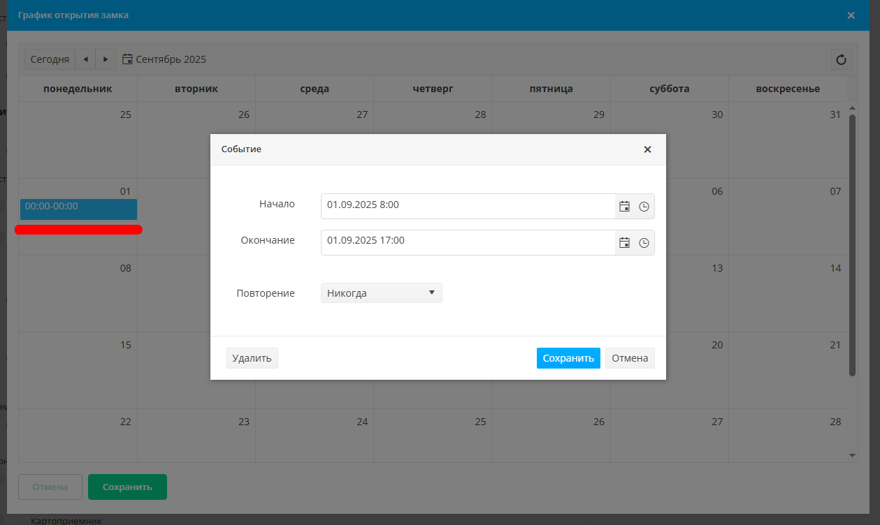Go to next month arrow
The image size is (880, 525).
click(106, 59)
